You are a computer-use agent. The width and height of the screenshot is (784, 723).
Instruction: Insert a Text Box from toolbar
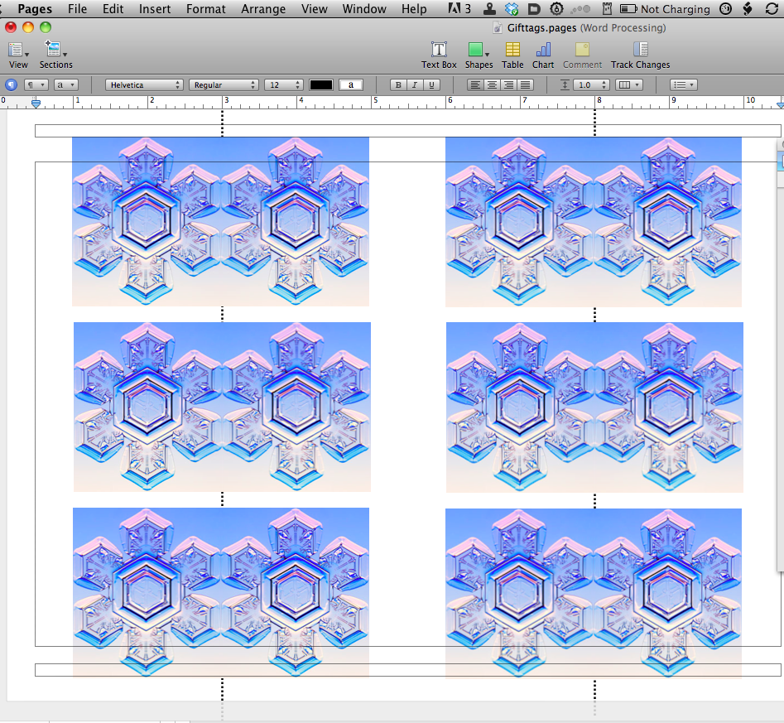pos(439,49)
